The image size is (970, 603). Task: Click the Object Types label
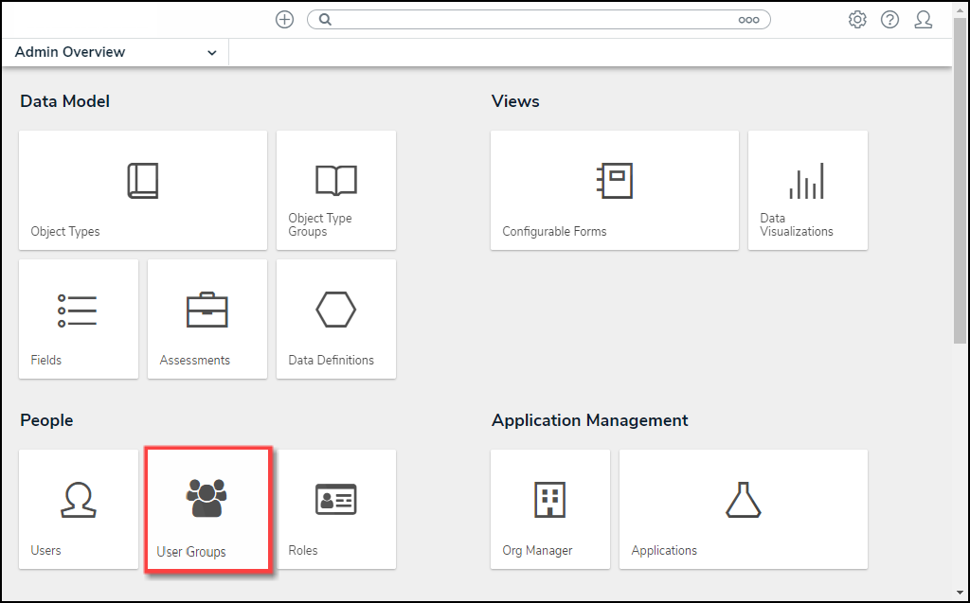[65, 231]
